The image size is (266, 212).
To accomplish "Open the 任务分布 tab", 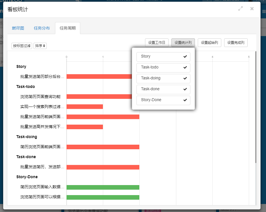I will [x=42, y=28].
